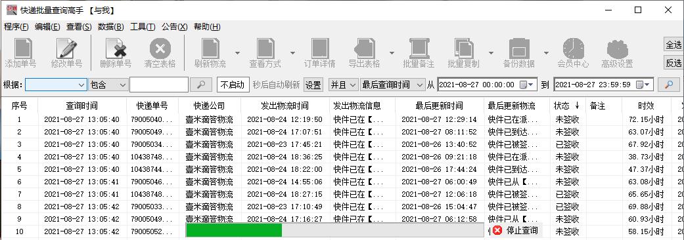Click the 查看方式 toolbar icon
The image size is (684, 240).
[265, 49]
